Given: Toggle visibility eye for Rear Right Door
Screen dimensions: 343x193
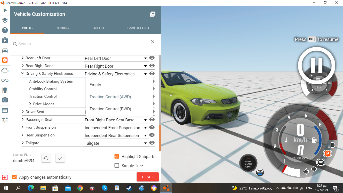Looking at the screenshot, I should coord(152,66).
